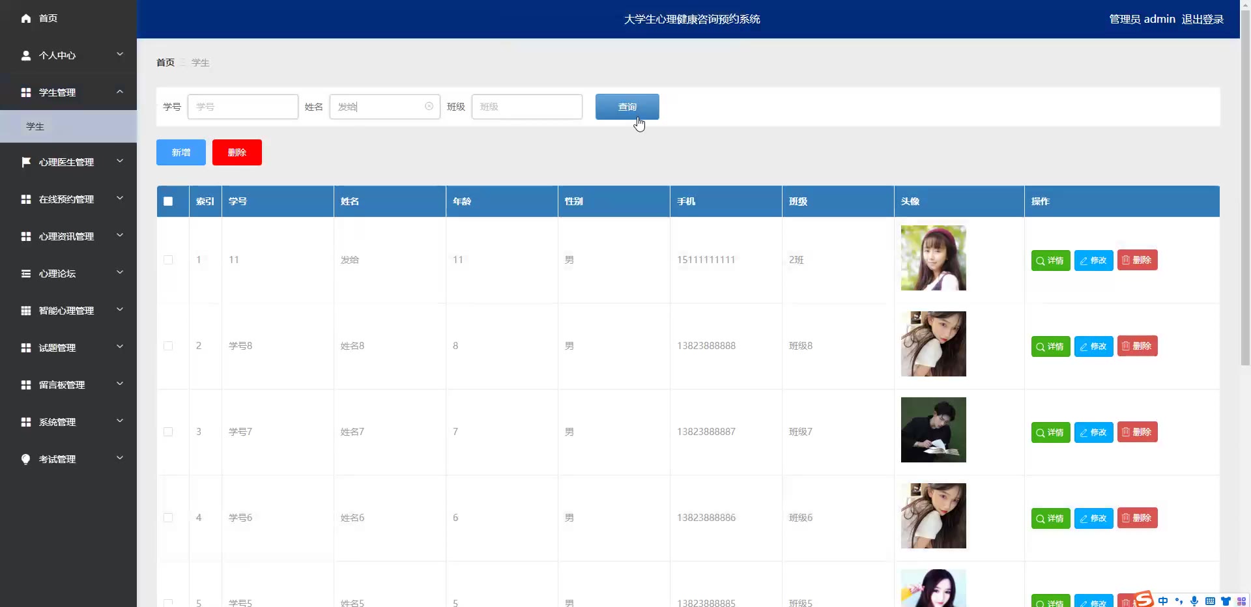1251x607 pixels.
Task: Expand the 试题管理 chevron
Action: [120, 346]
